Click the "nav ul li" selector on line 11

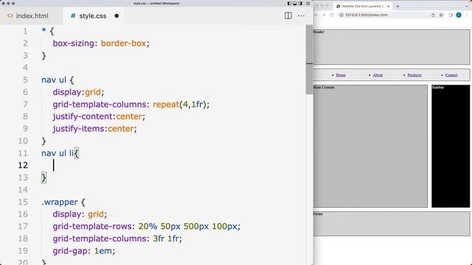pos(58,153)
